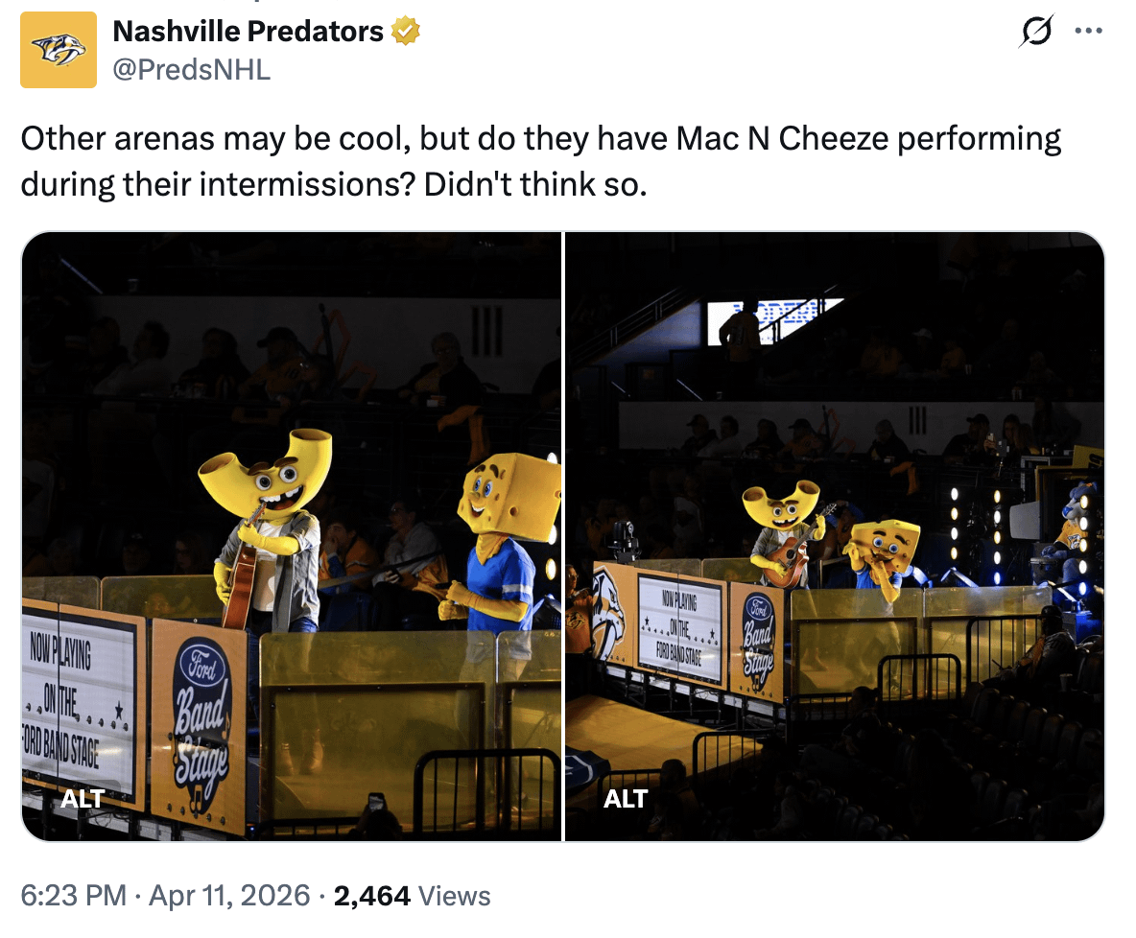Click the 2,464 Views count
The height and width of the screenshot is (938, 1136).
click(412, 896)
